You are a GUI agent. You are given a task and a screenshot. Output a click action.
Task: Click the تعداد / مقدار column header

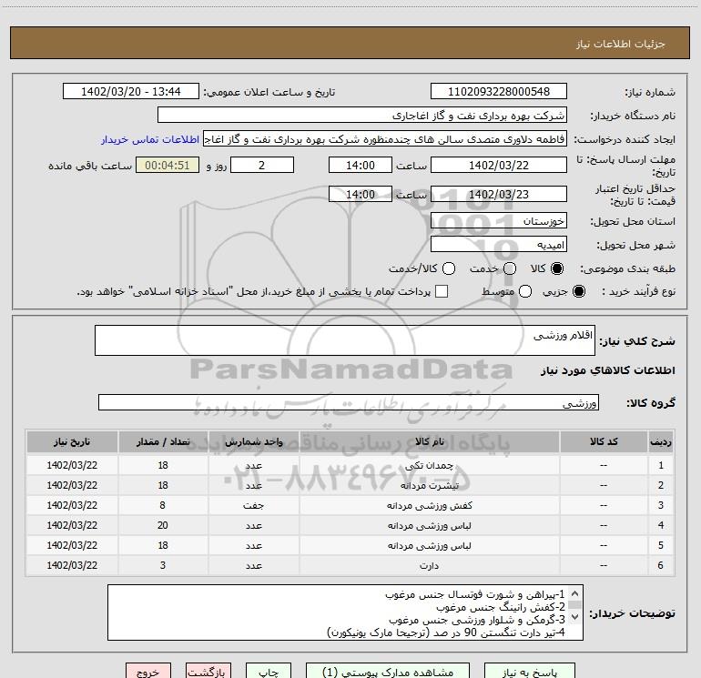pyautogui.click(x=163, y=442)
